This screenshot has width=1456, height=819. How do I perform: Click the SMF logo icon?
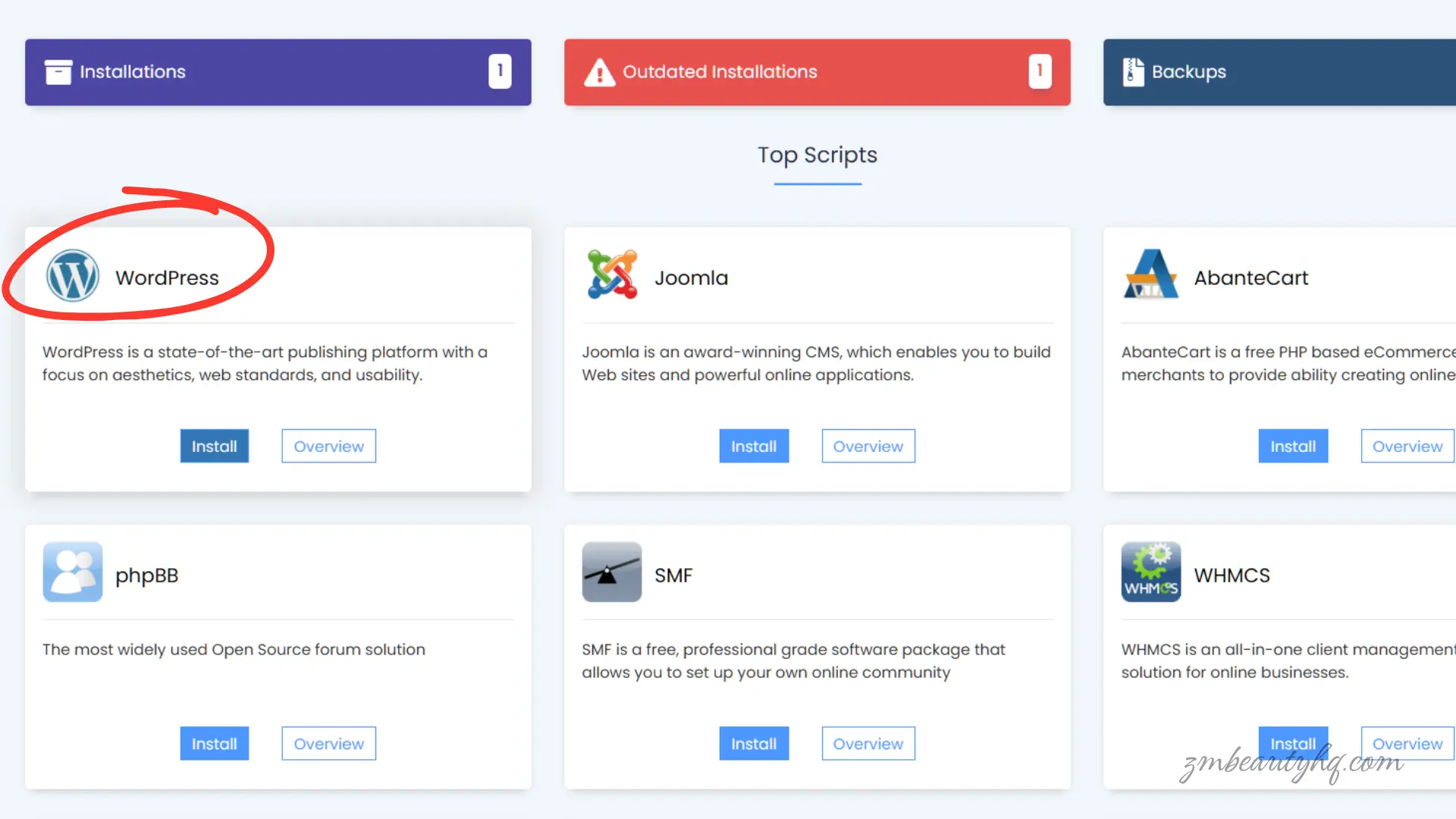[x=612, y=572]
